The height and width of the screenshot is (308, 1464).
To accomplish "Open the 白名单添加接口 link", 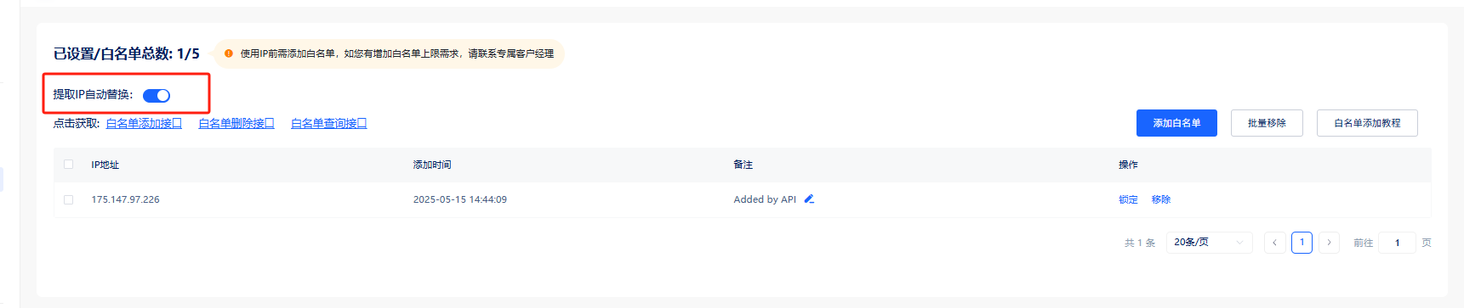I will click(144, 123).
